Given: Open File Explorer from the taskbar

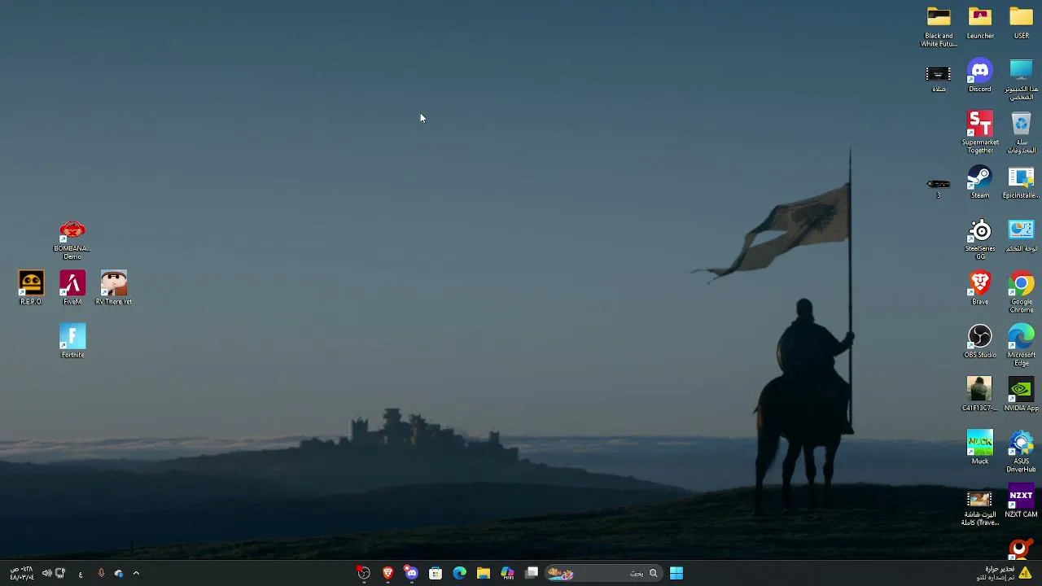Looking at the screenshot, I should (484, 573).
